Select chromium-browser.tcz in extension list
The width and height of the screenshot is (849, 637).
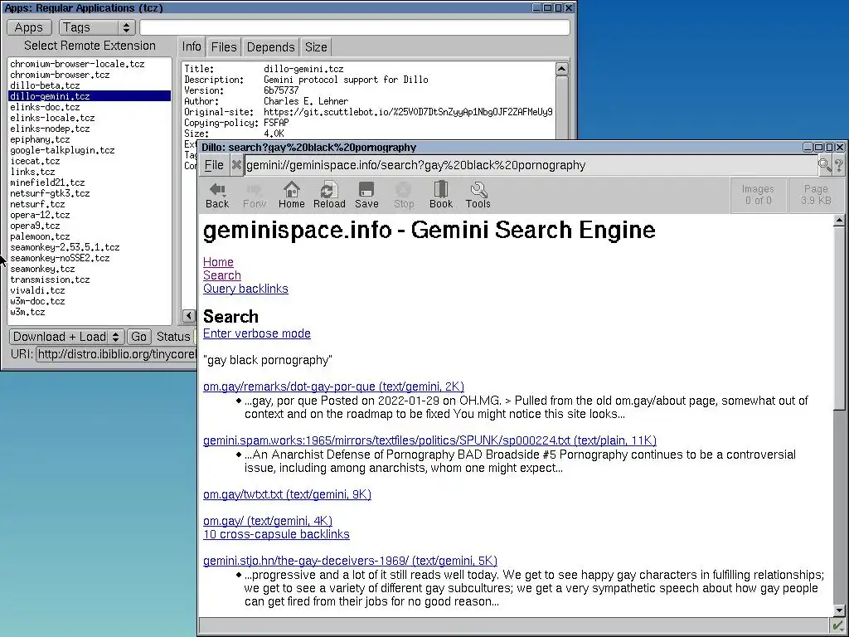(90, 75)
